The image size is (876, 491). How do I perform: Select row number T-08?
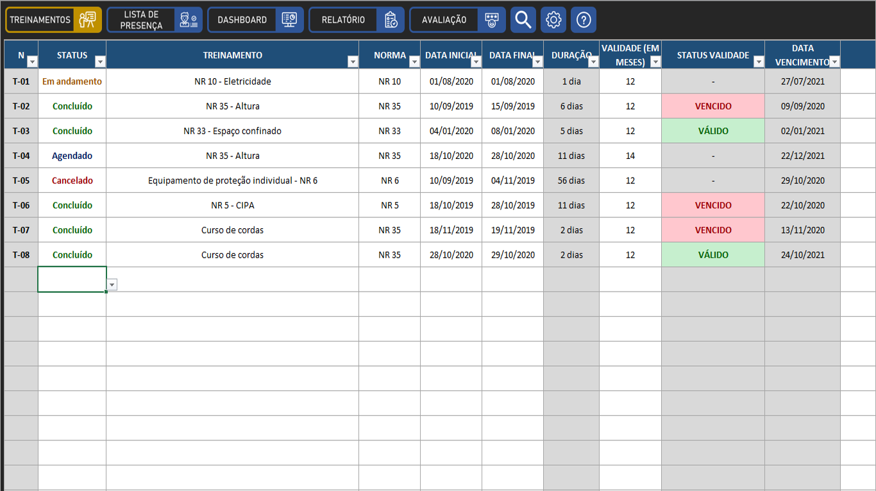pos(21,254)
